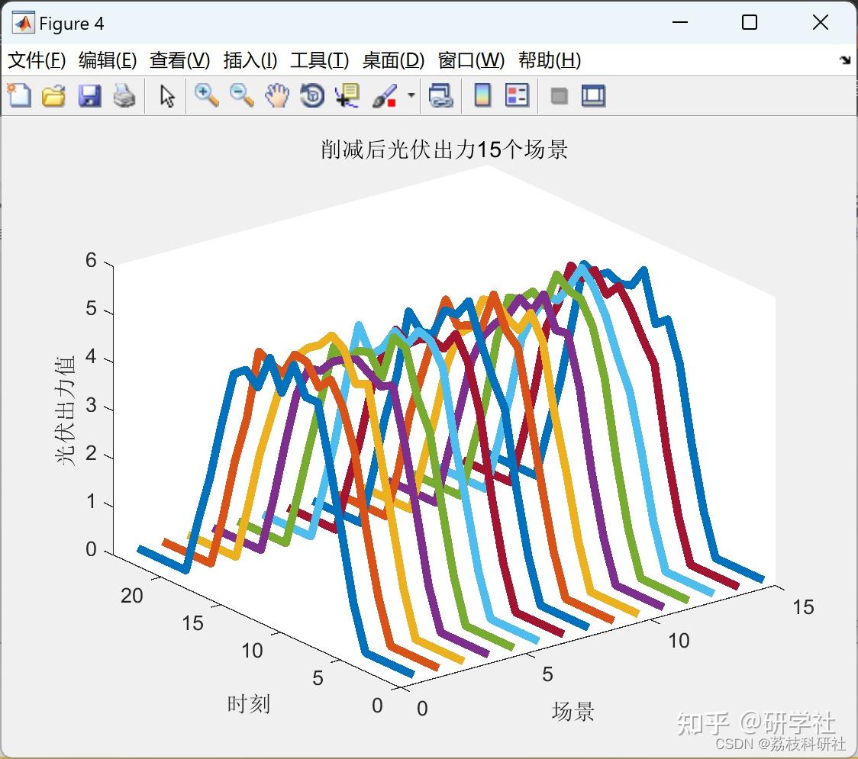Enable the Link Plot feature

pos(441,96)
